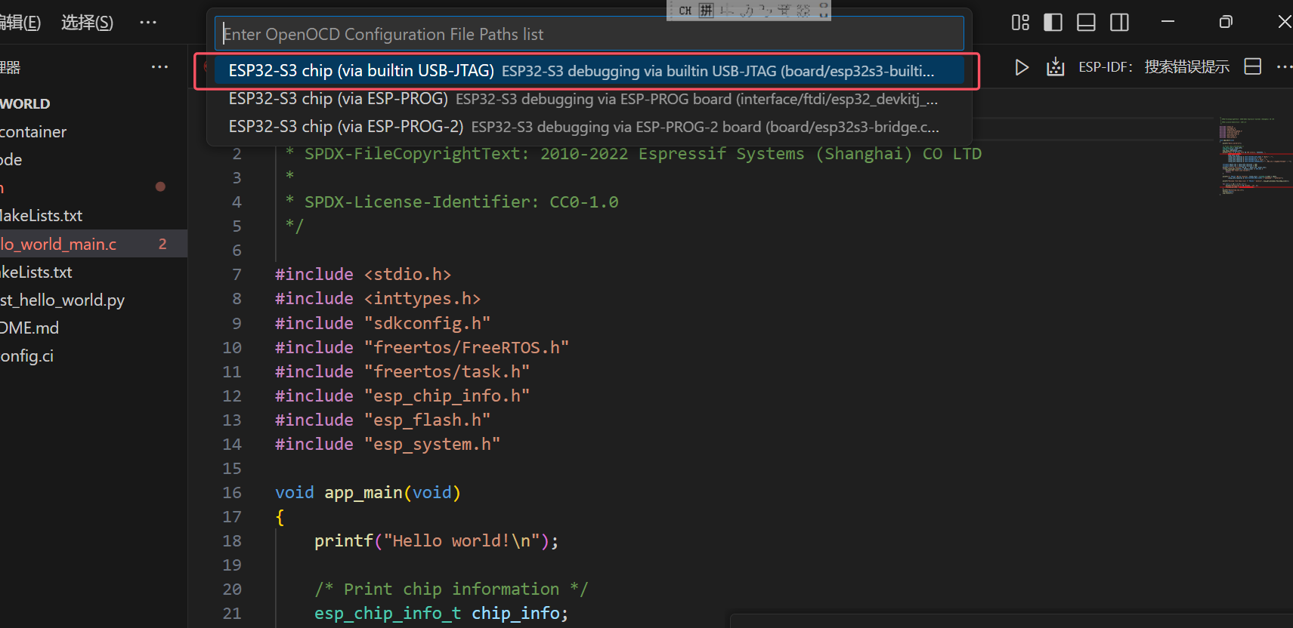The image size is (1293, 628).
Task: Click the SPDX-License-Identifier comment line
Action: (x=452, y=202)
